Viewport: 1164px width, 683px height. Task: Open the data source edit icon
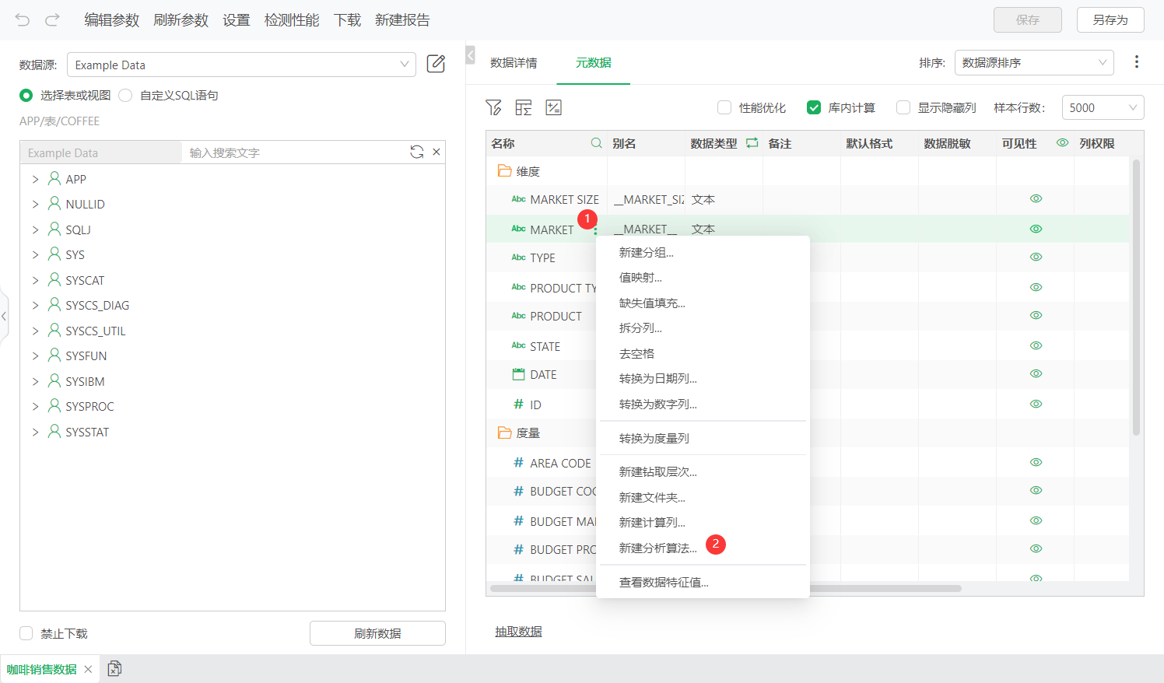436,64
